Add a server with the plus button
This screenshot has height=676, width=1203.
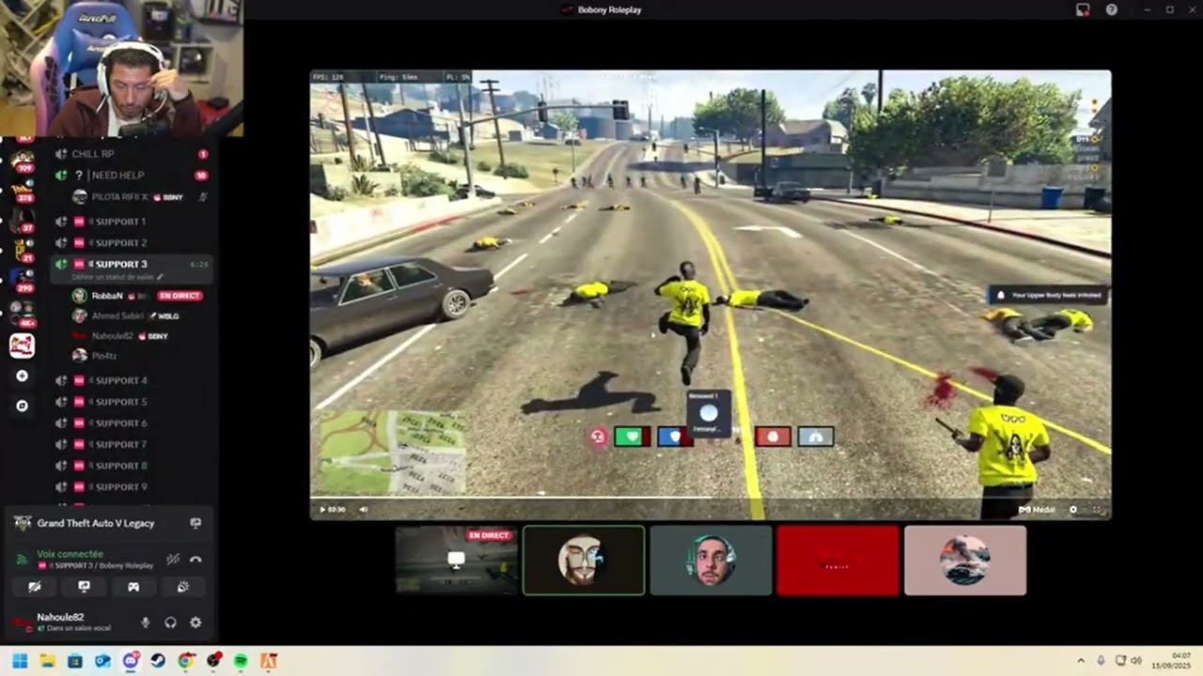(23, 376)
